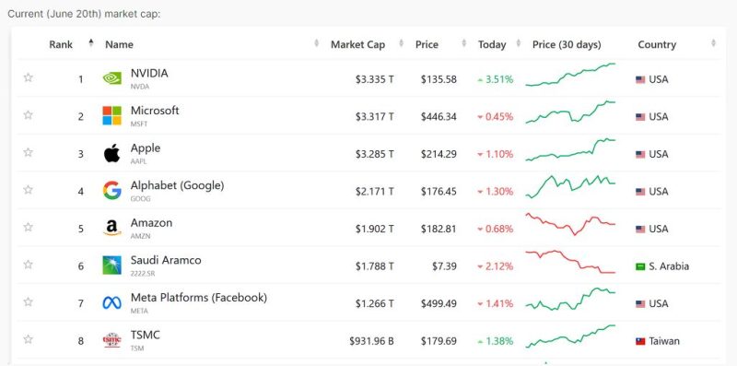
Task: Open the Meta Platforms (Facebook) link
Action: point(199,298)
